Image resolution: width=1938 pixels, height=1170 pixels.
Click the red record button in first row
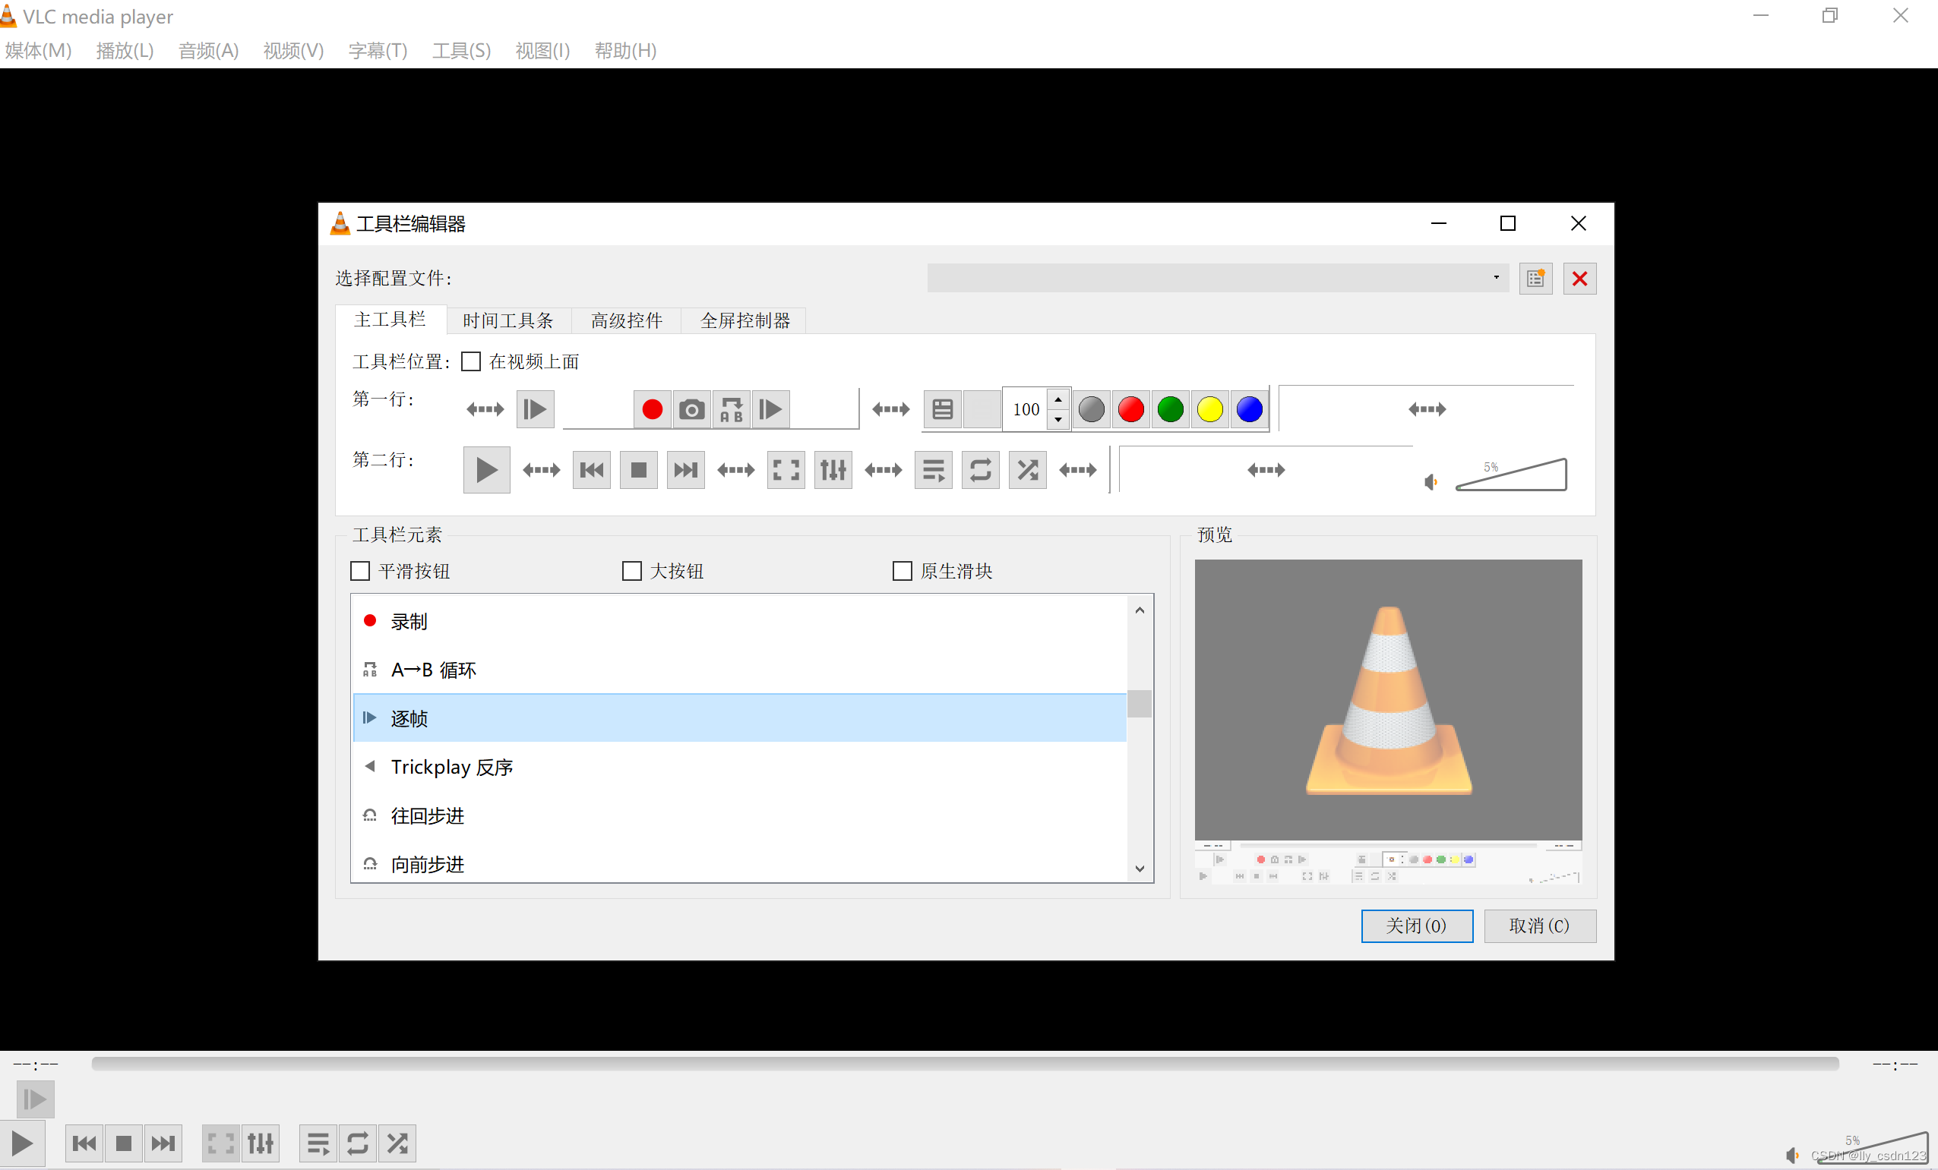tap(651, 409)
